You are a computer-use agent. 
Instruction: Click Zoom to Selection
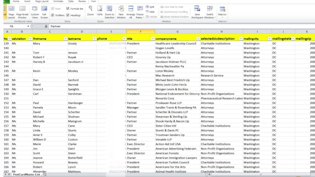pos(109,12)
